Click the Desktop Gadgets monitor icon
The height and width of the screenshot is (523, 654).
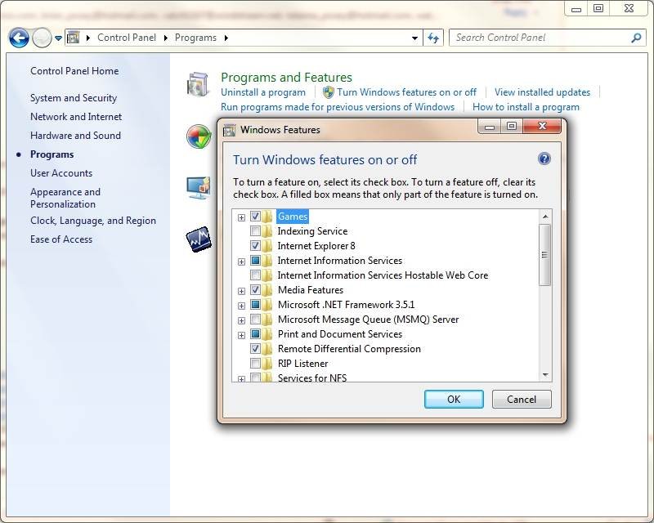pyautogui.click(x=198, y=188)
